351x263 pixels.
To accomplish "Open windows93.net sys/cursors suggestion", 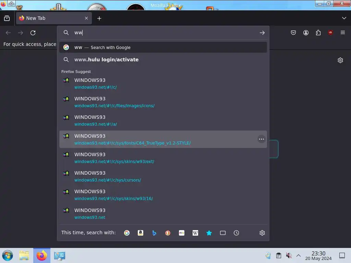I will (163, 176).
